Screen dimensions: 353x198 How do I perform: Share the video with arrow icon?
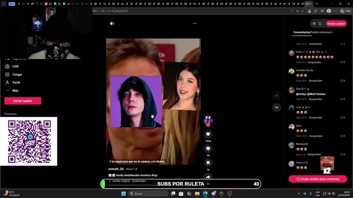tap(208, 177)
